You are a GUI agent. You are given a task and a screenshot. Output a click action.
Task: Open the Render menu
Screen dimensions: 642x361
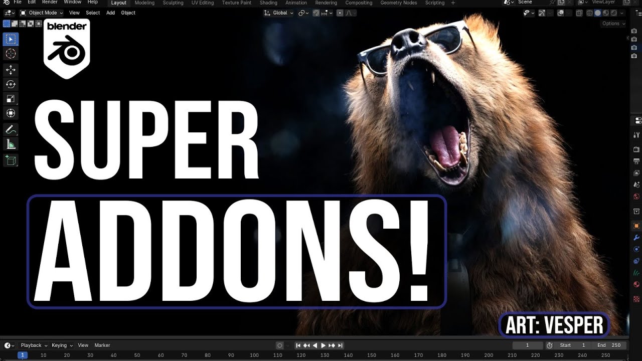[50, 3]
